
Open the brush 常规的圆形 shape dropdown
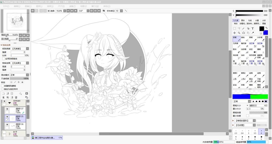tap(254, 120)
